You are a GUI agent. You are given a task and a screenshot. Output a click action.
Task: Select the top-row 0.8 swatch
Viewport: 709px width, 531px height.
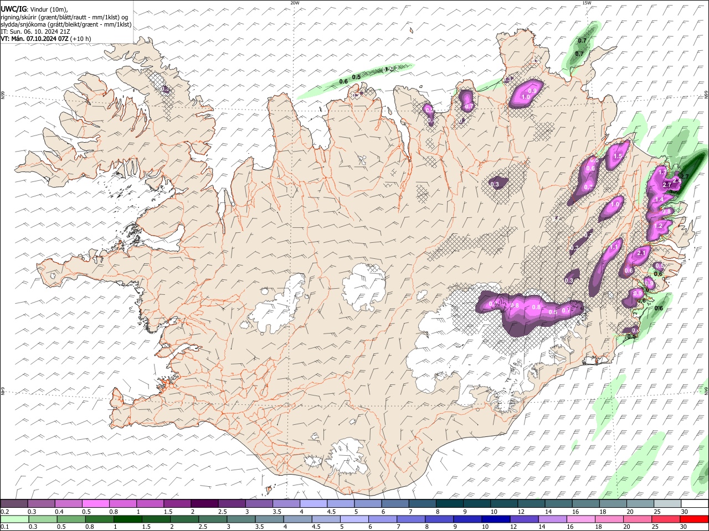122,503
